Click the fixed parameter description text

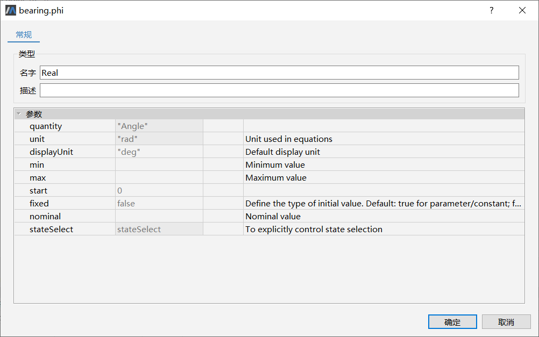[383, 203]
